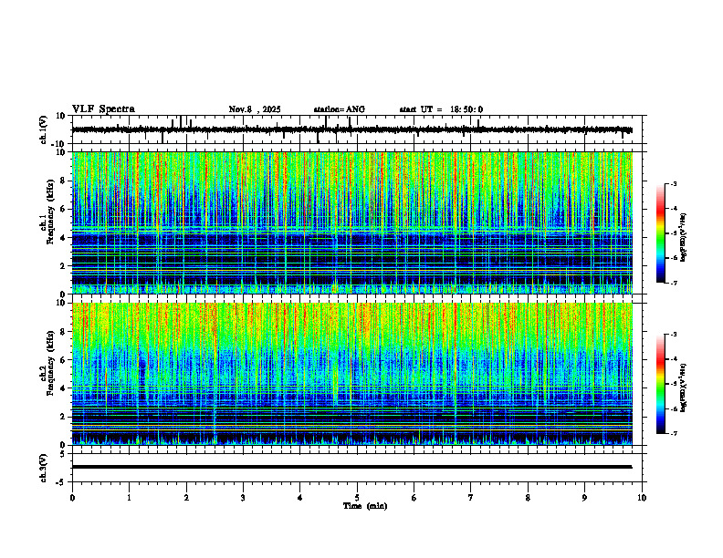Image resolution: width=723 pixels, height=558 pixels.
Task: Click the ch.1 spectrogram color scale bar
Action: 660,233
